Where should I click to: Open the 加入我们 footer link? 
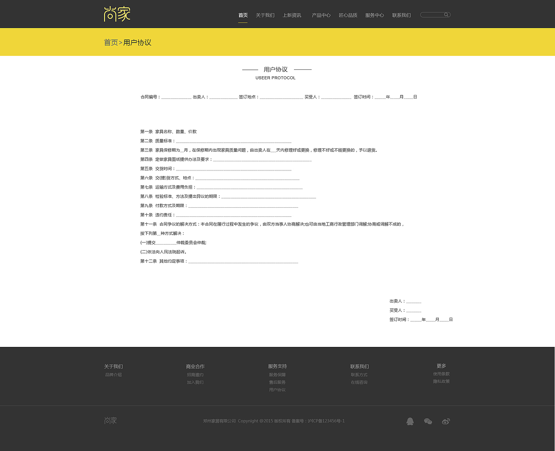click(195, 382)
